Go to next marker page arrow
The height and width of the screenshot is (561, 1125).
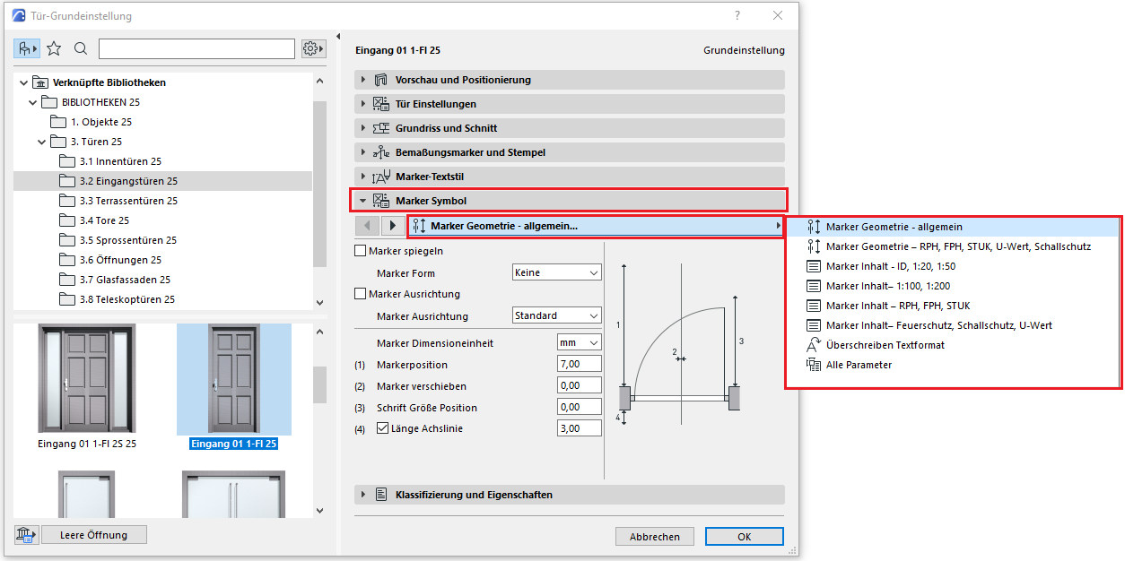click(392, 226)
